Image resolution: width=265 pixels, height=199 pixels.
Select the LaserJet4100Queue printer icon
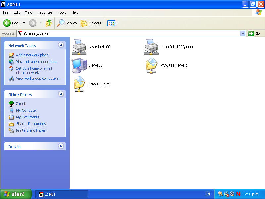tap(151, 47)
